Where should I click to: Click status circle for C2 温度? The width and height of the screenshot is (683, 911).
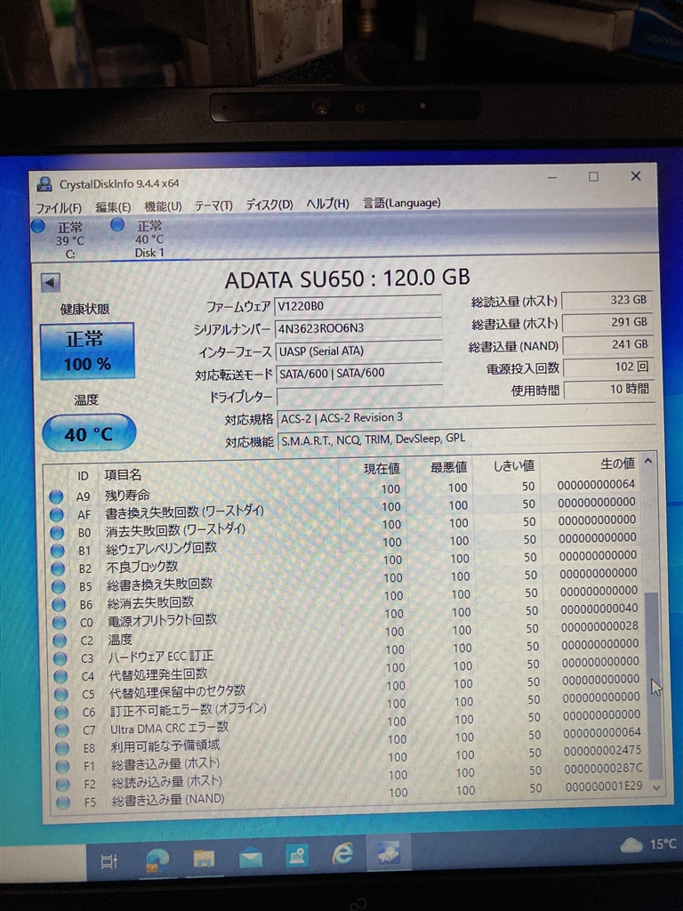(60, 641)
